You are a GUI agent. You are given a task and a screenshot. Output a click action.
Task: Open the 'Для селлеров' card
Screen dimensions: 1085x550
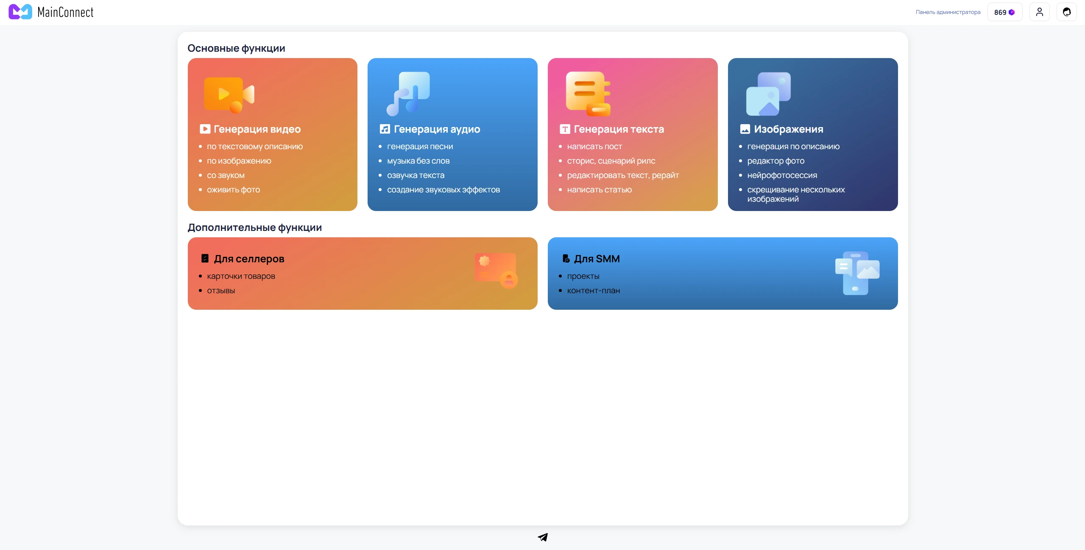click(362, 273)
